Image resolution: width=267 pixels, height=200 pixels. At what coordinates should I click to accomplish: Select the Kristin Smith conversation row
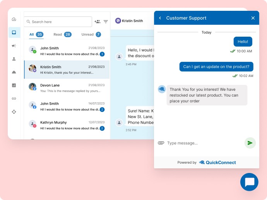[67, 69]
